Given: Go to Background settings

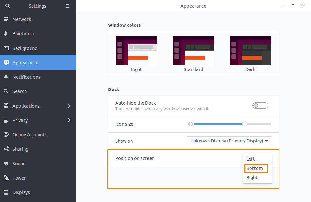Looking at the screenshot, I should [38, 48].
